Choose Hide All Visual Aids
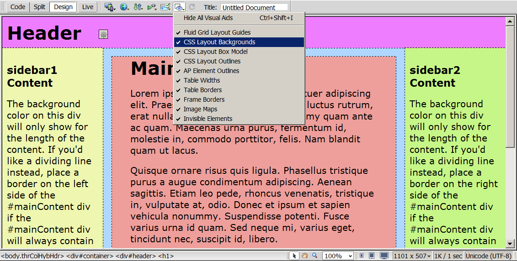This screenshot has height=261, width=517. click(x=239, y=18)
